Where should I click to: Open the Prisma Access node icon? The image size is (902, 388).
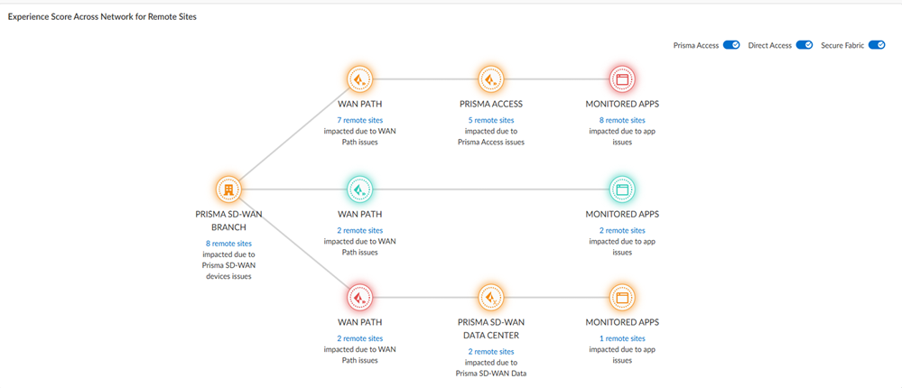(491, 79)
